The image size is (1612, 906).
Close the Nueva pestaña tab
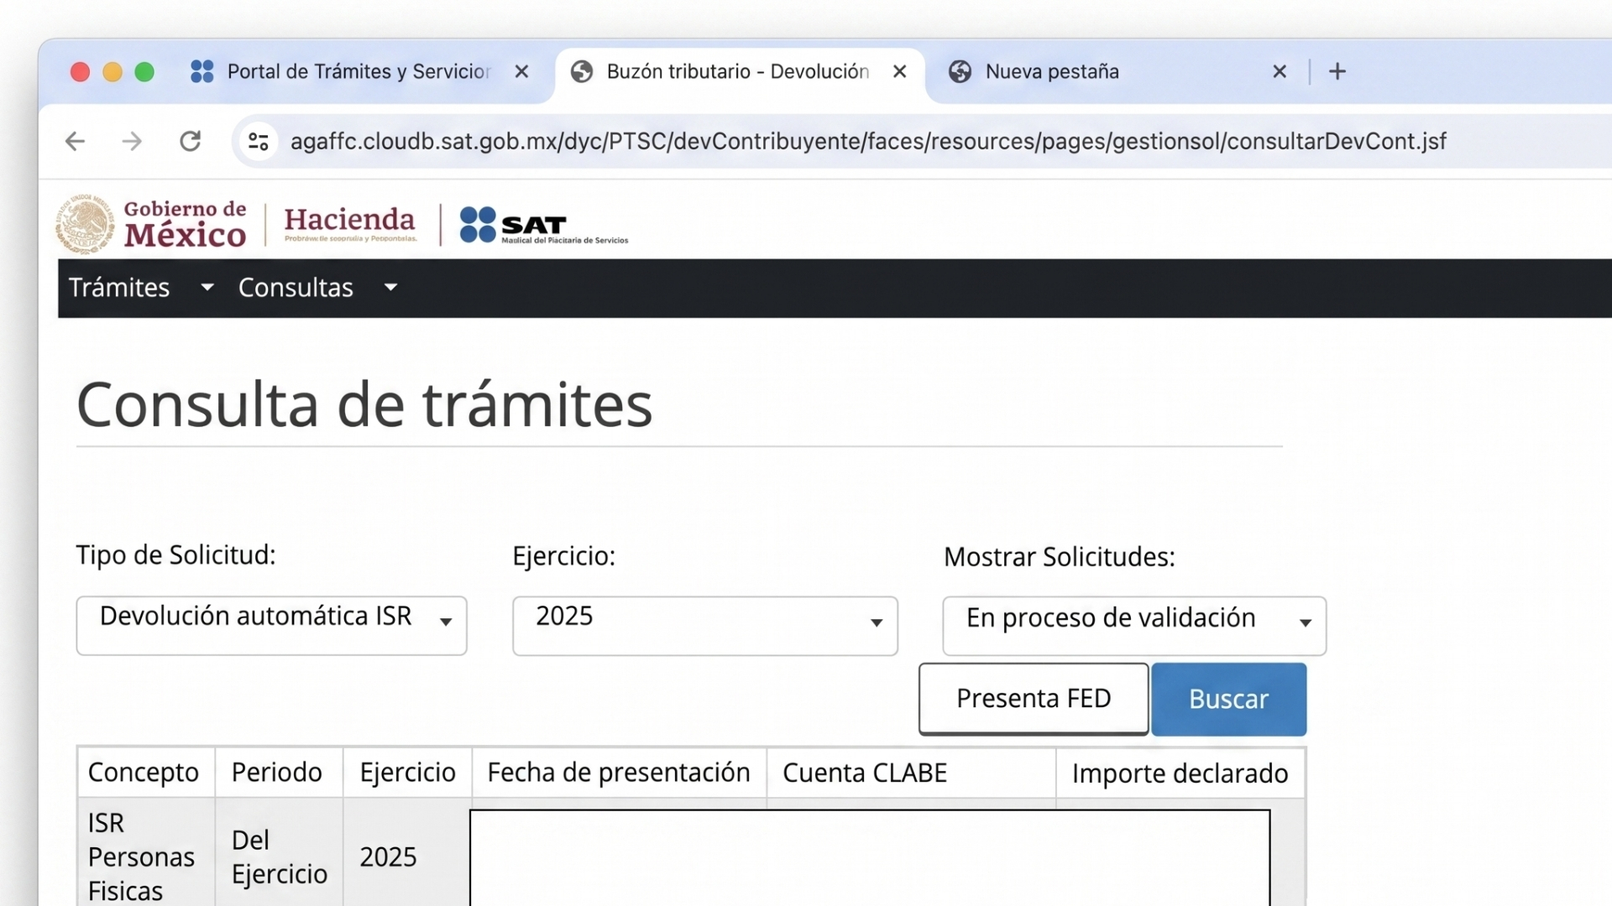(1280, 71)
